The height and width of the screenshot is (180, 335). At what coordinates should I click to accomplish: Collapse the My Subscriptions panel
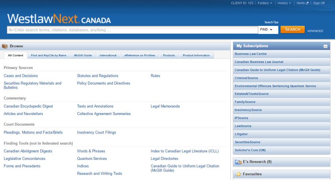click(326, 46)
